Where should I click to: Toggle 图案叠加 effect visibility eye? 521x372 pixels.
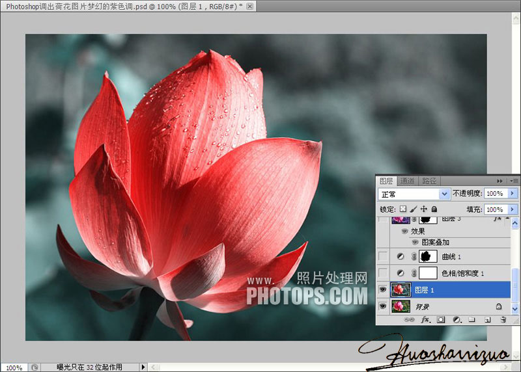(x=415, y=242)
